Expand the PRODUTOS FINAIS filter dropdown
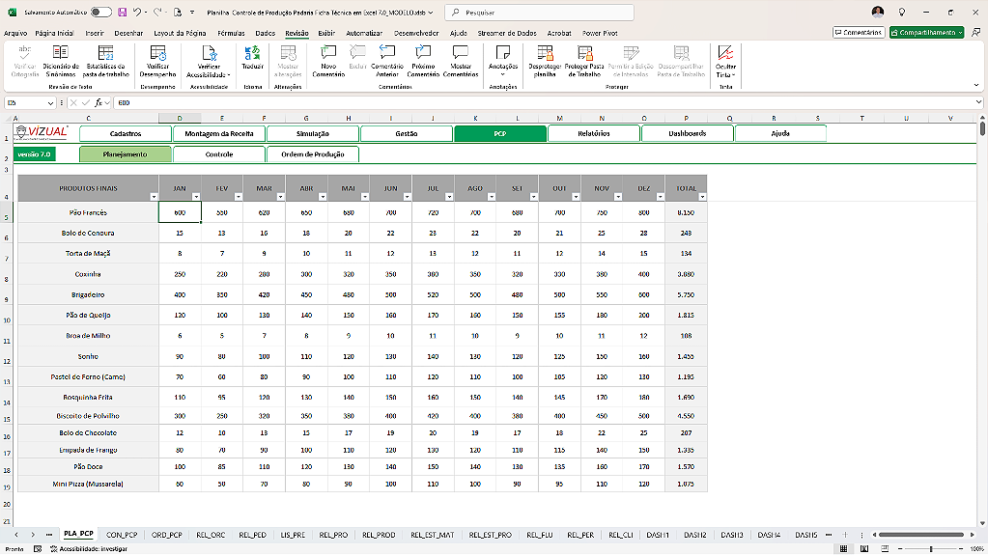 153,196
